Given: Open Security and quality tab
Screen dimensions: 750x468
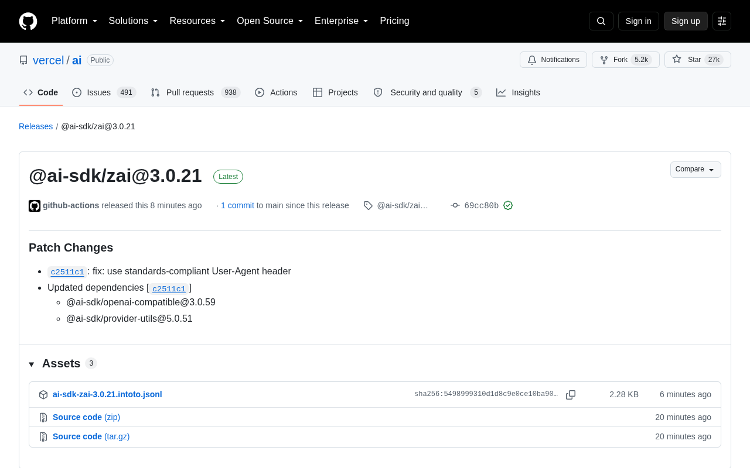Looking at the screenshot, I should pos(428,92).
